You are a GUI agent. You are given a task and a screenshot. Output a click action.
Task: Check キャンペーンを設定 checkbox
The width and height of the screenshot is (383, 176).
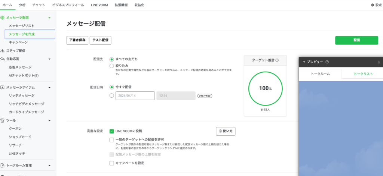(x=111, y=163)
